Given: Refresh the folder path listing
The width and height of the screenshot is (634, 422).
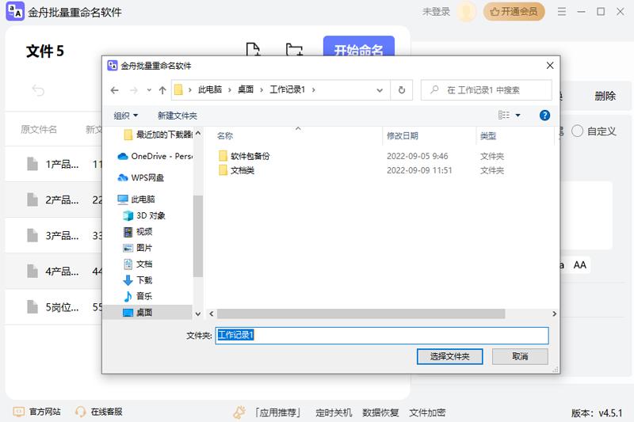Looking at the screenshot, I should [x=402, y=89].
